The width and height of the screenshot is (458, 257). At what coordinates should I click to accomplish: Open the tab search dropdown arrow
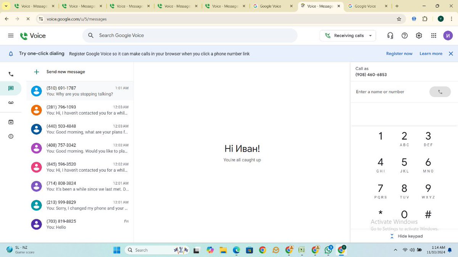coord(6,6)
